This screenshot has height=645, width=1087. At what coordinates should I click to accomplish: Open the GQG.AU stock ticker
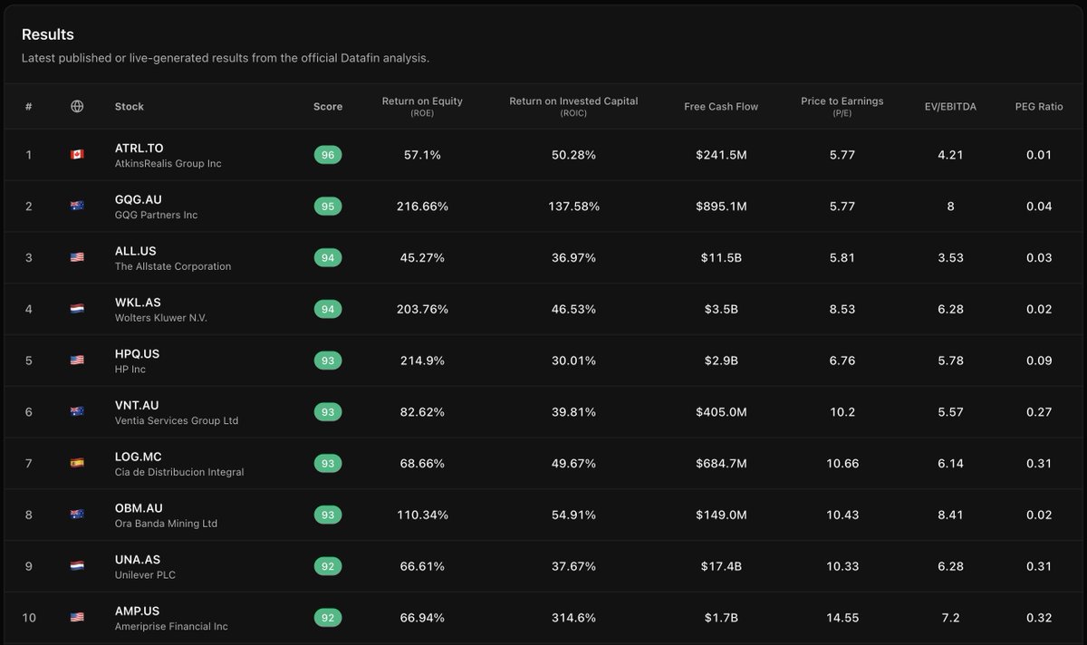click(x=139, y=199)
